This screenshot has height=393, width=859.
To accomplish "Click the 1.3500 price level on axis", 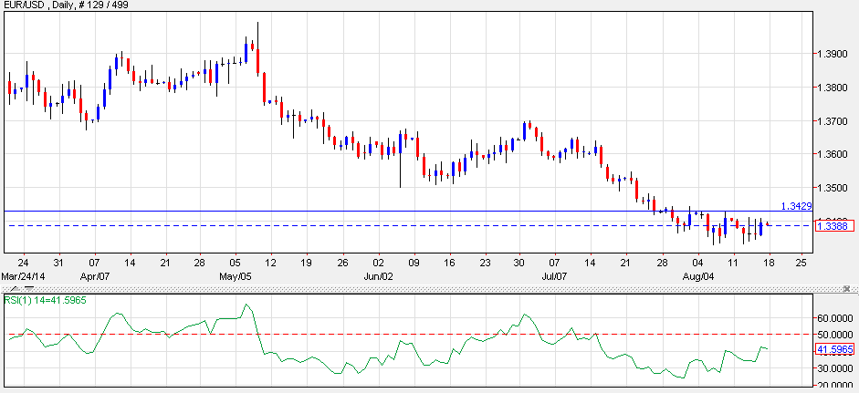I will [x=834, y=188].
